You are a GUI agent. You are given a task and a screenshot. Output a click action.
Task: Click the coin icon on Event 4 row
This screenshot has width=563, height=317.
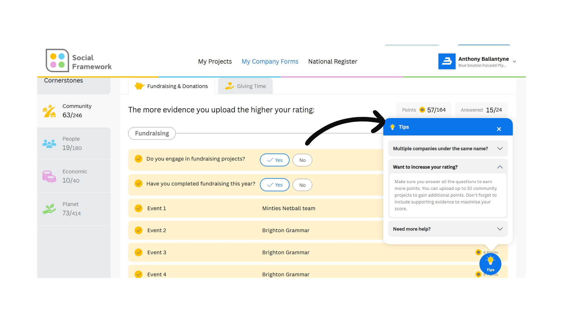click(x=479, y=274)
